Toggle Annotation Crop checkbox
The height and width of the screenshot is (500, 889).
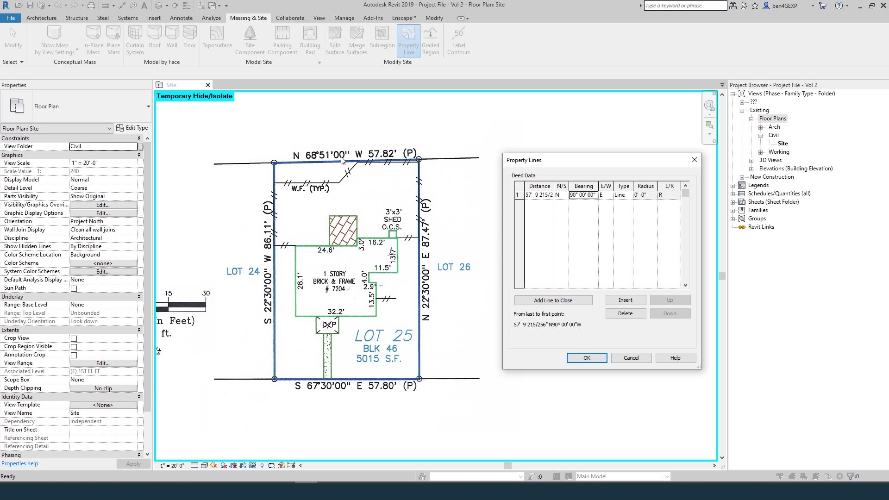[73, 355]
